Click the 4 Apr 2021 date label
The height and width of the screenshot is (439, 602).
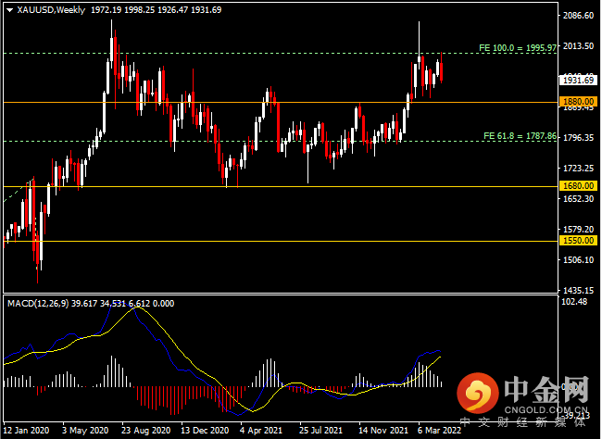[261, 430]
